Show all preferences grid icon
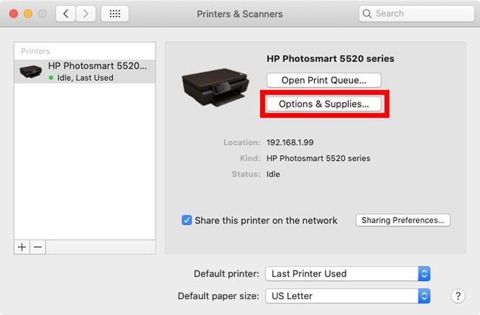Image resolution: width=480 pixels, height=315 pixels. point(115,14)
